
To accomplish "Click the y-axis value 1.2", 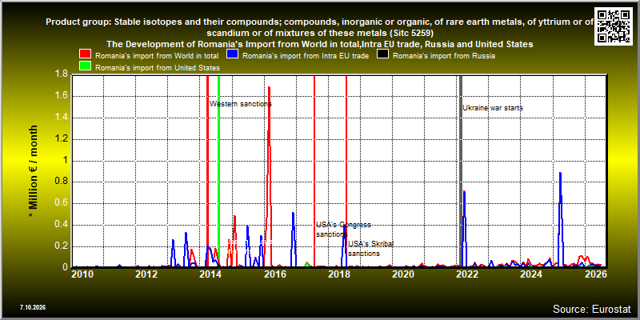I will click(62, 139).
